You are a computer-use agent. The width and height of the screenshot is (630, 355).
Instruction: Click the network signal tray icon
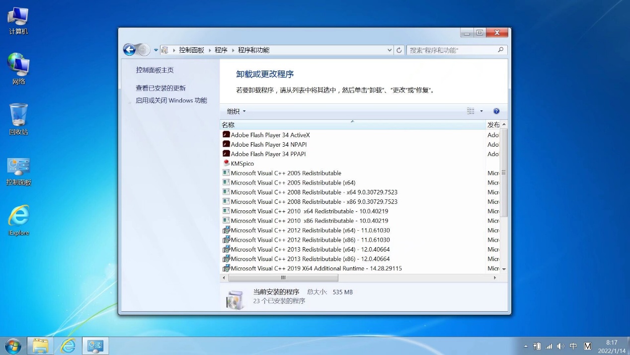[x=549, y=346]
